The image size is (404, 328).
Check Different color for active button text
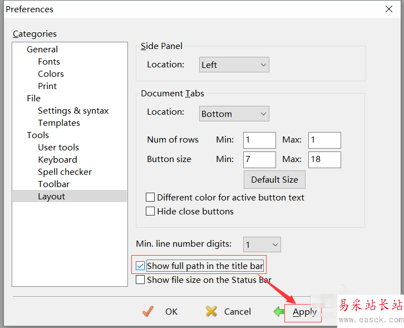tap(150, 198)
